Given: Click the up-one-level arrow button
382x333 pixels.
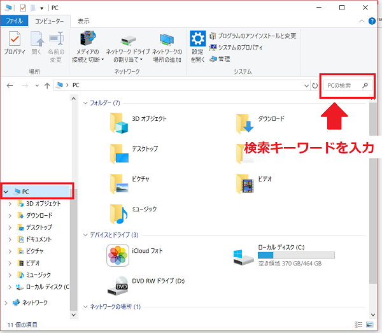Looking at the screenshot, I should click(47, 85).
